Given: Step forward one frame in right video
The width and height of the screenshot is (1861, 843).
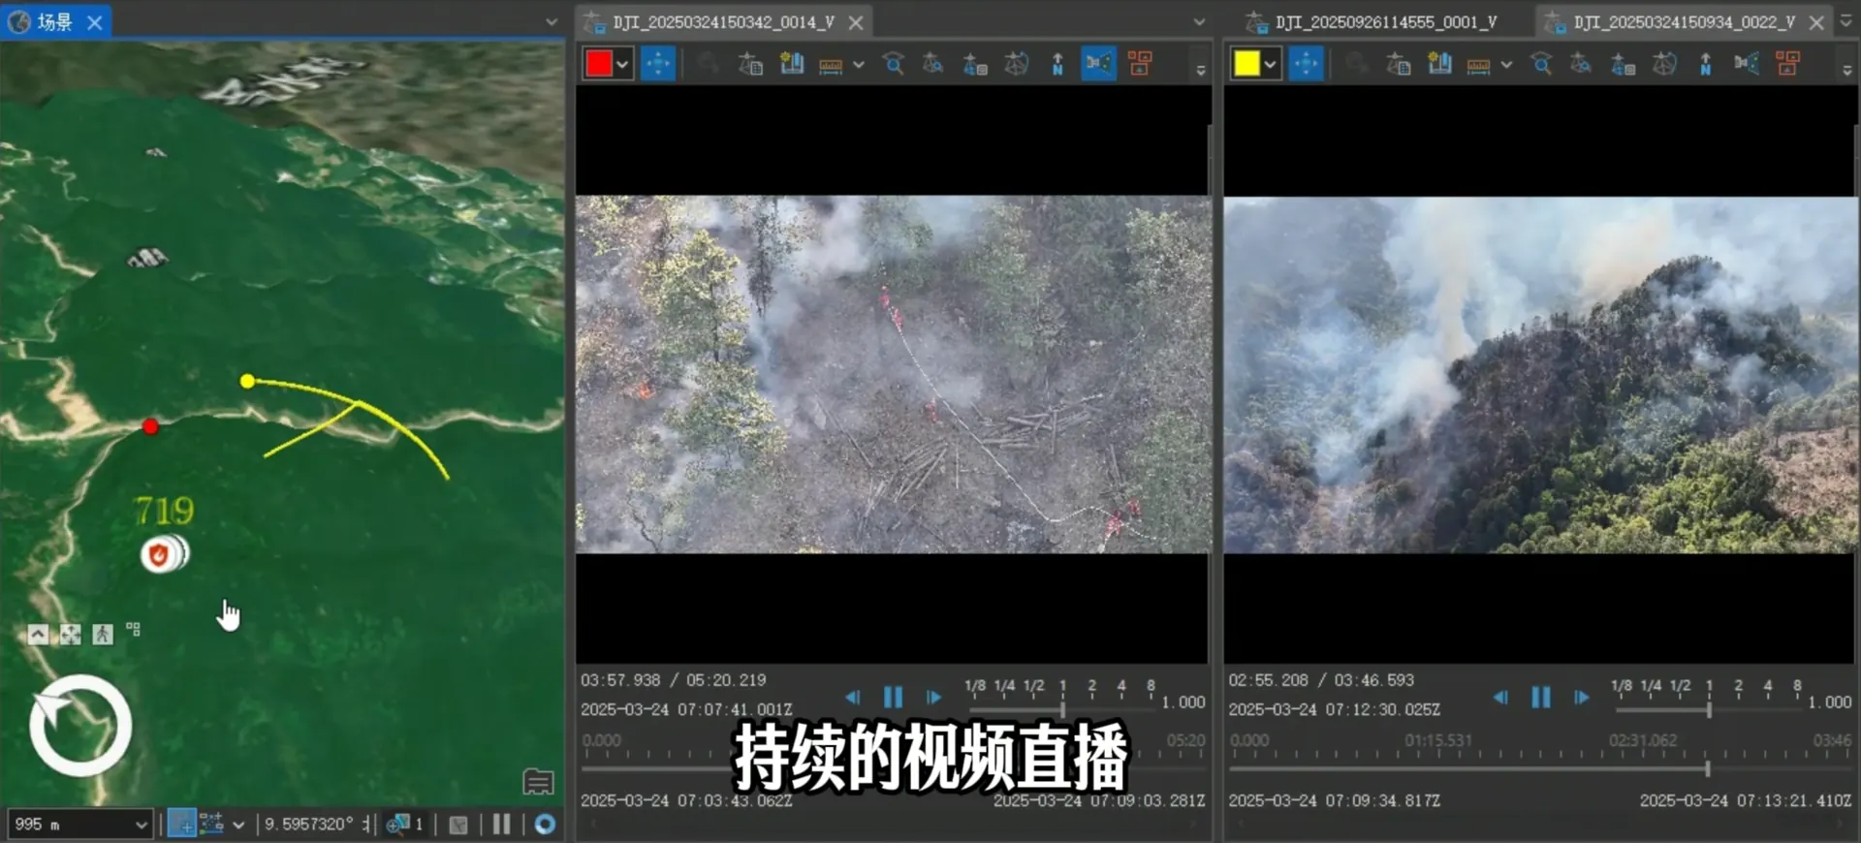Looking at the screenshot, I should pyautogui.click(x=1581, y=697).
